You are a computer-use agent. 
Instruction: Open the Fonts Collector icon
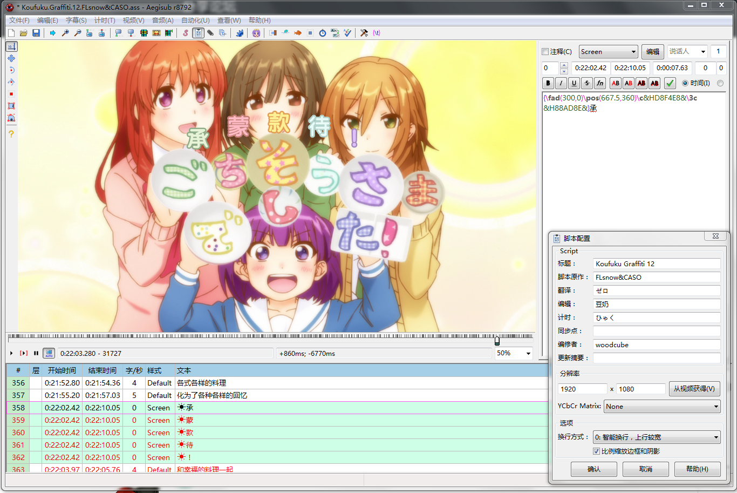[x=223, y=33]
